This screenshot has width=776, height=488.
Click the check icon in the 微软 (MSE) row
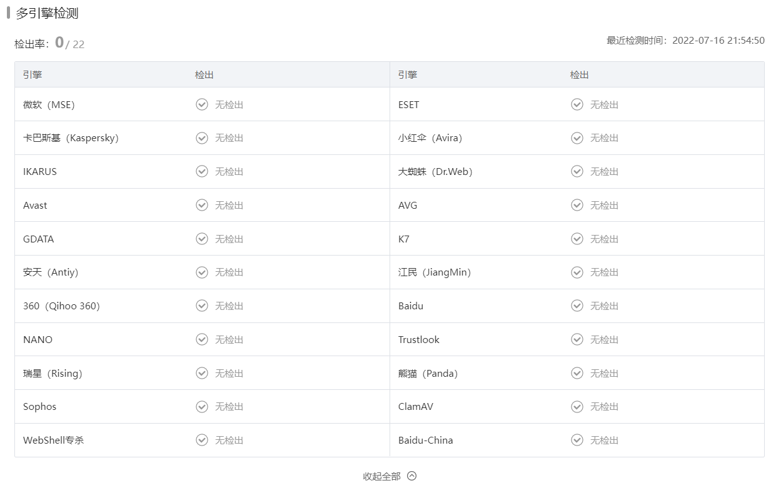(x=202, y=104)
